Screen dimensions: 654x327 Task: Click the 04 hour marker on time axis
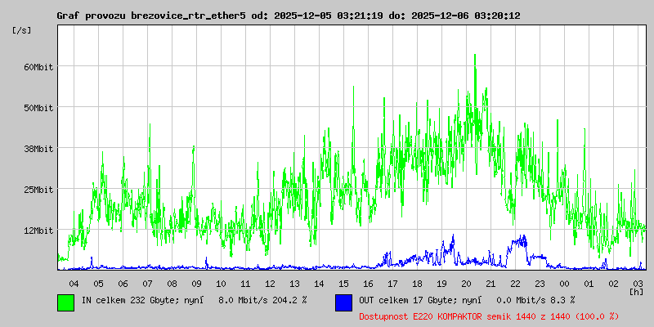[x=74, y=283]
